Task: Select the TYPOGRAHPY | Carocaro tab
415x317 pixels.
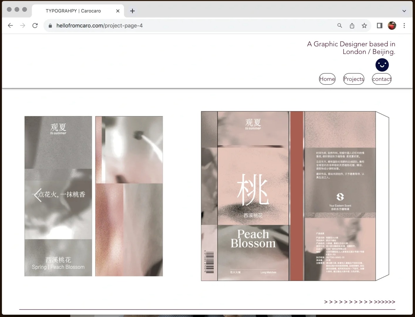Action: tap(78, 11)
